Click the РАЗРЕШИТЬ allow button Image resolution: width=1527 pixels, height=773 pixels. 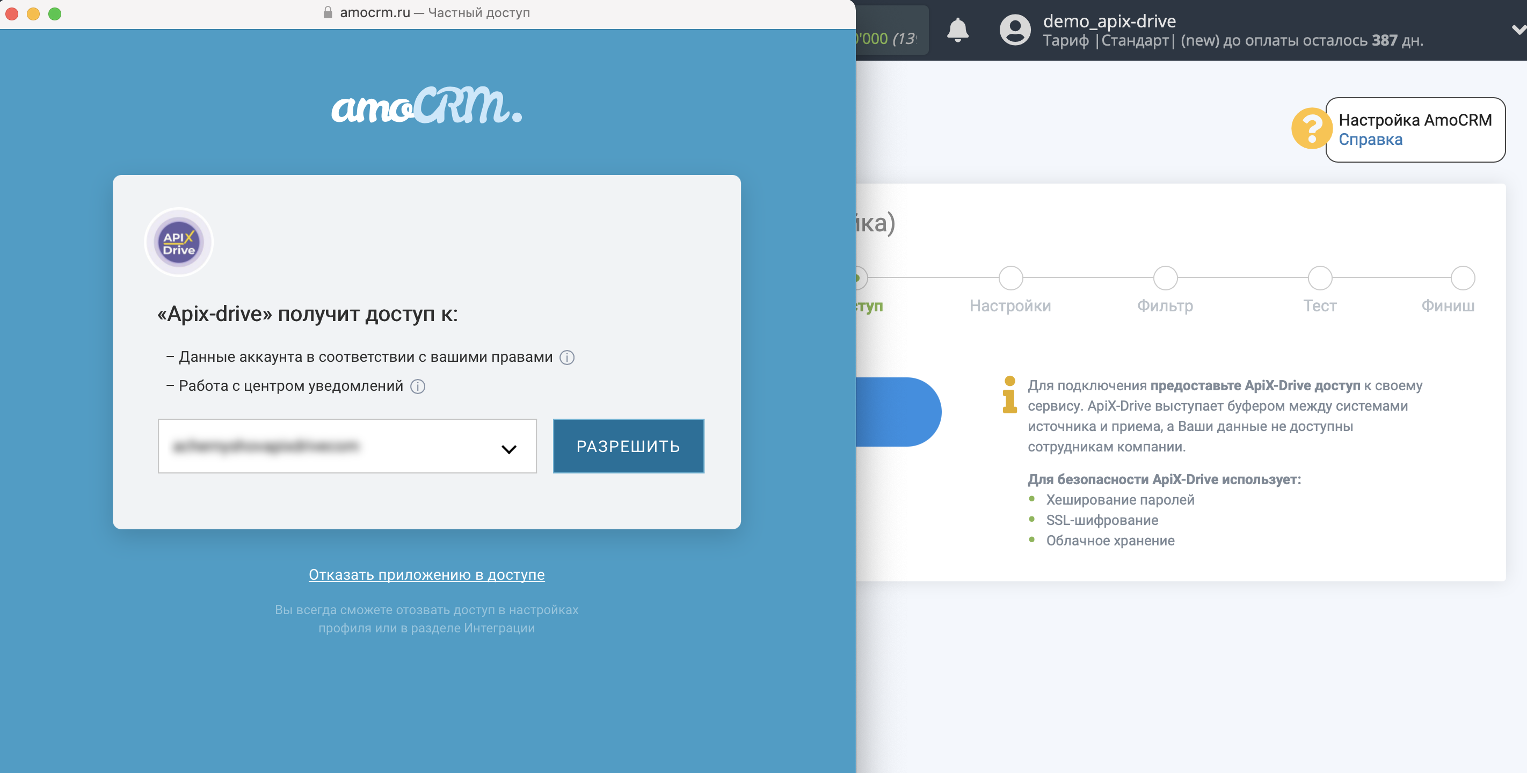click(628, 446)
